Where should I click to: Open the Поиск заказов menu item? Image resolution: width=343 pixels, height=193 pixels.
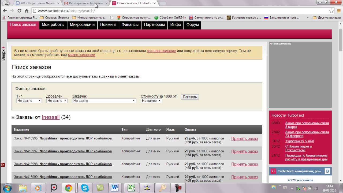[23, 25]
